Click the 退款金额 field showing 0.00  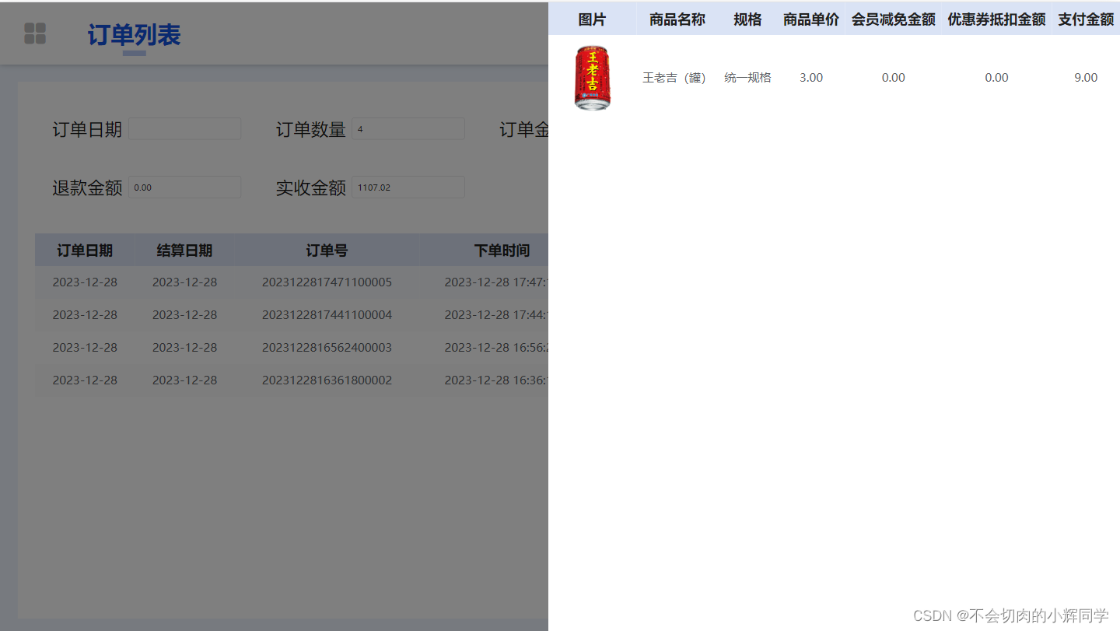(184, 187)
